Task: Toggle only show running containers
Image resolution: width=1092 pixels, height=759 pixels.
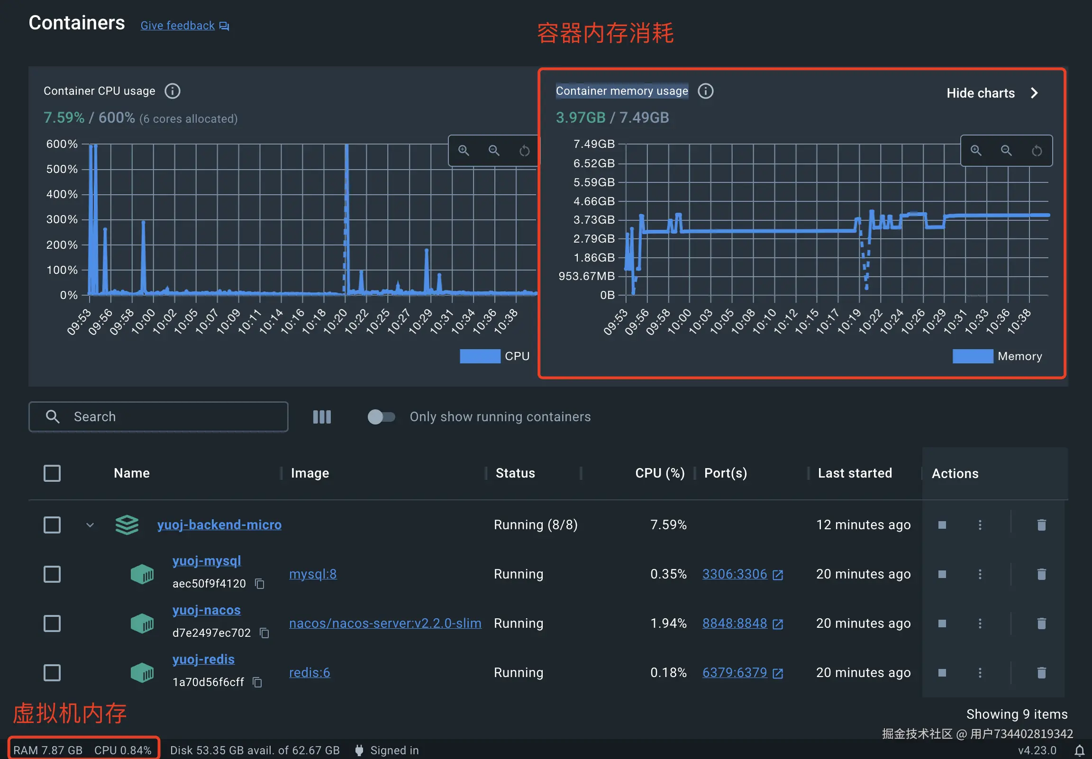Action: 382,417
